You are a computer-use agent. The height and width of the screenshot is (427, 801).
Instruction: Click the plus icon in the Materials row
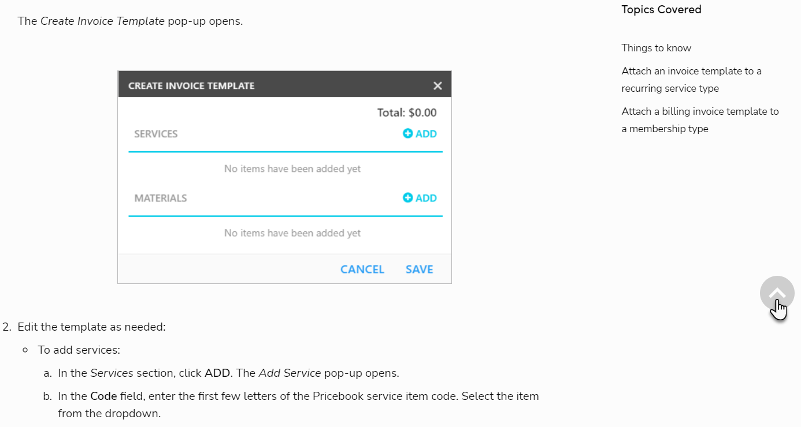(407, 198)
